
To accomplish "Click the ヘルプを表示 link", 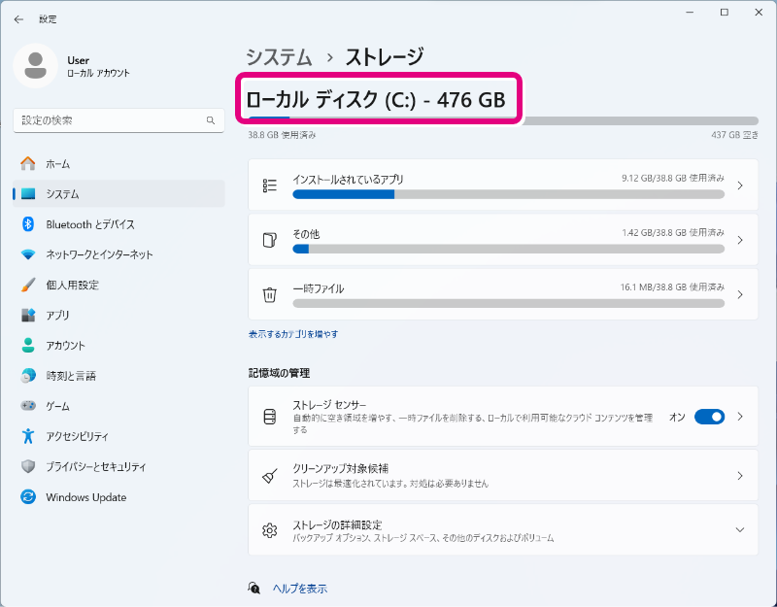I will 299,589.
